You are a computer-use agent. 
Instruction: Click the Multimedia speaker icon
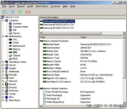7,71
